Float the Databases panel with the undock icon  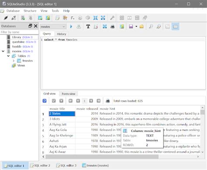[30, 26]
